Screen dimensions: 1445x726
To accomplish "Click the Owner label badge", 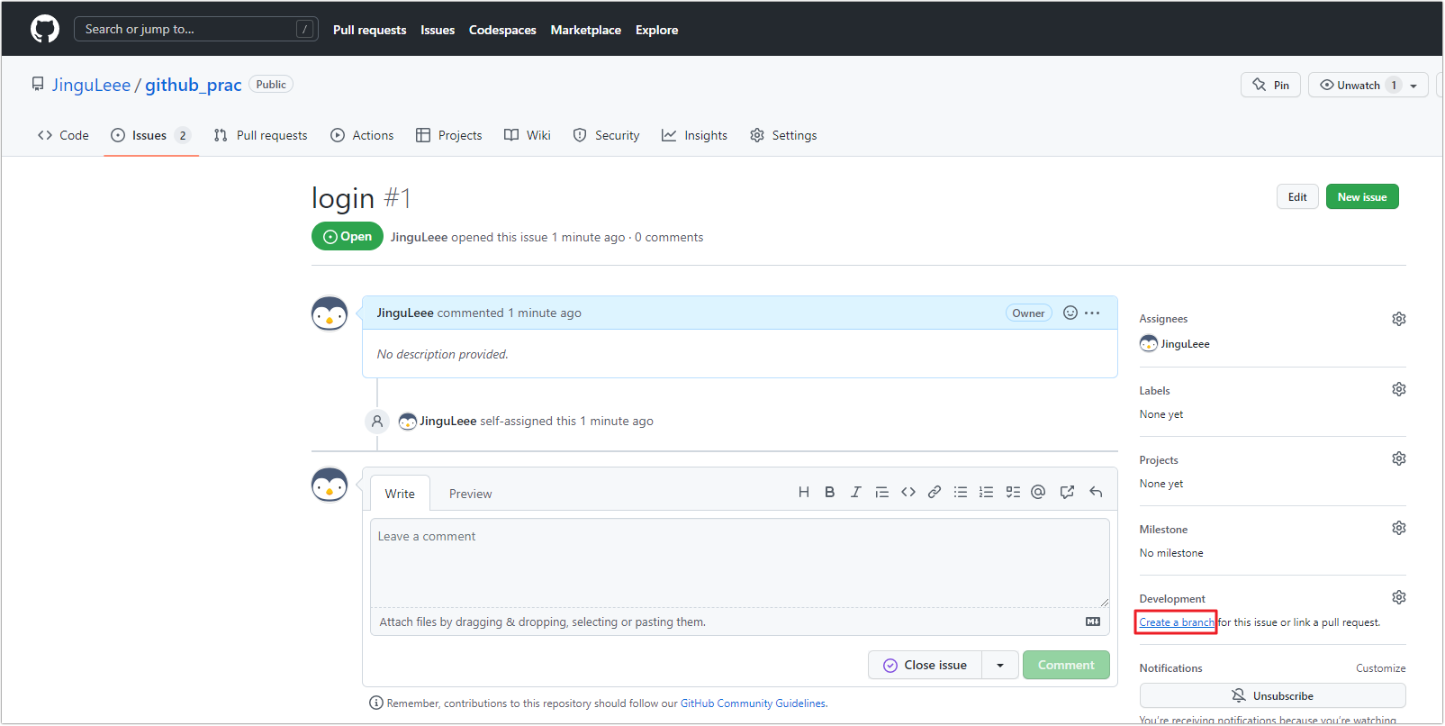I will (1028, 313).
